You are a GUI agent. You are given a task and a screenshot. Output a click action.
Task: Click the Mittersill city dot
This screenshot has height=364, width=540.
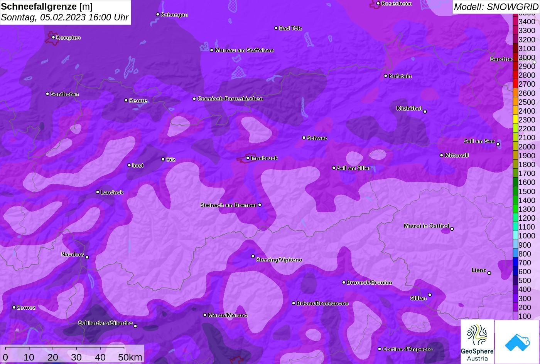click(x=441, y=155)
